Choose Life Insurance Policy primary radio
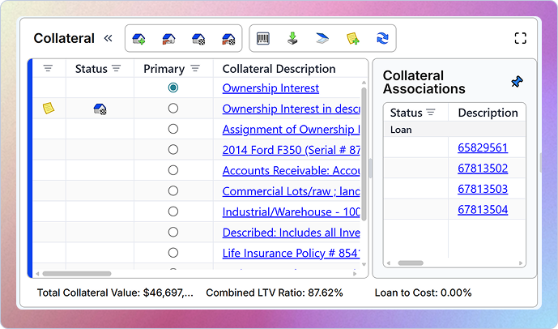This screenshot has height=329, width=558. point(173,253)
